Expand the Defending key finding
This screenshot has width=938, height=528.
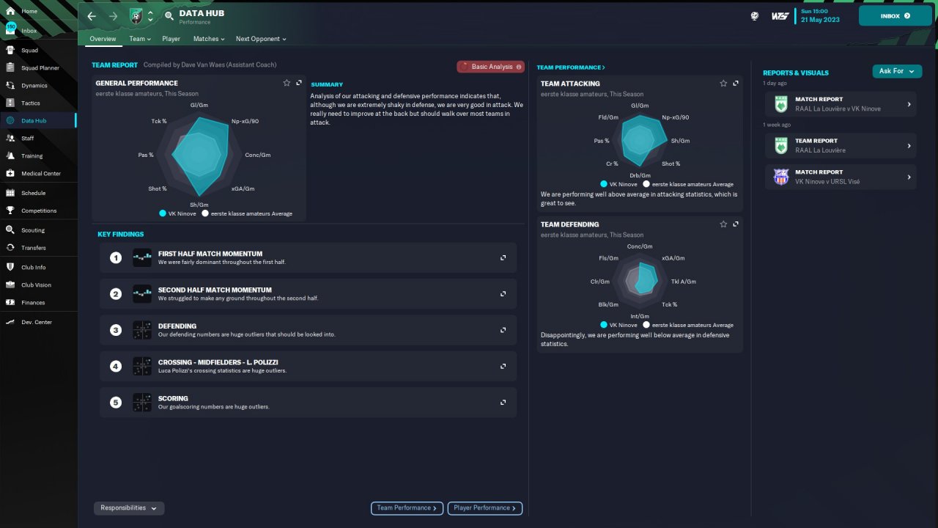coord(503,330)
